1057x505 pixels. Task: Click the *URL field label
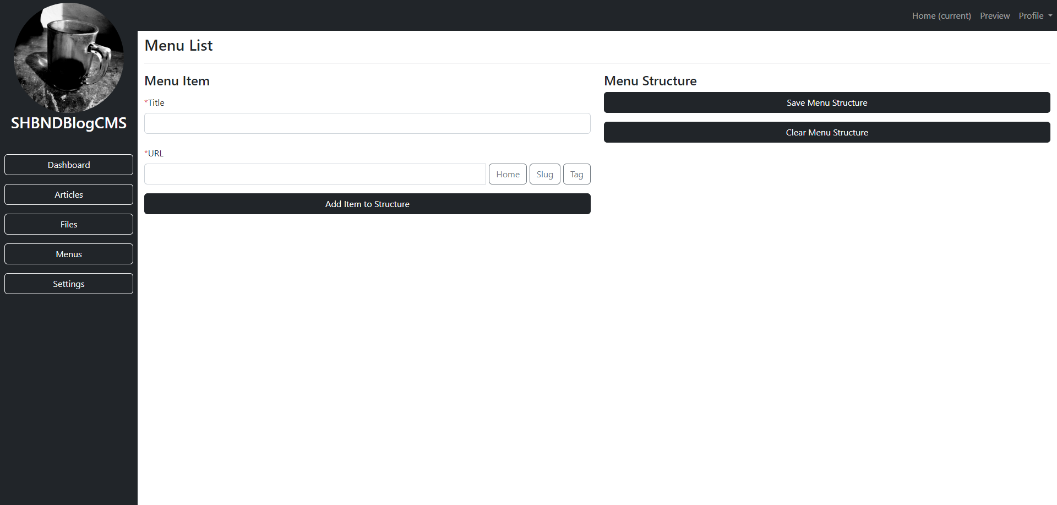154,153
